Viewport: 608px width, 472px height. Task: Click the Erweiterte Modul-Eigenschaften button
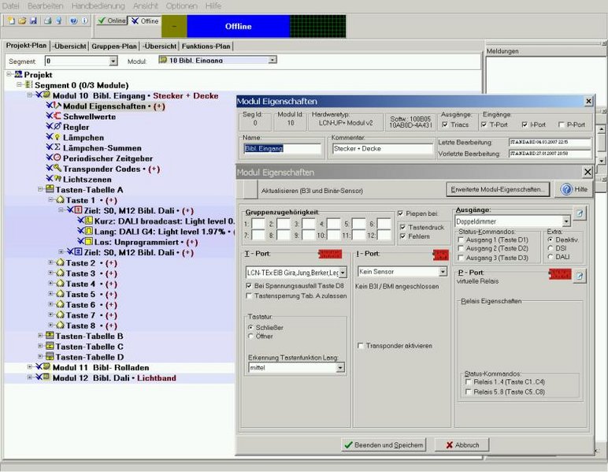(x=497, y=190)
